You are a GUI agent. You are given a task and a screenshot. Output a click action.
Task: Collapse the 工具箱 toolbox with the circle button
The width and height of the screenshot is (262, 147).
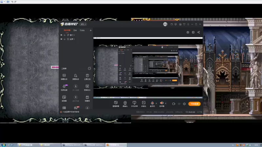[89, 69]
